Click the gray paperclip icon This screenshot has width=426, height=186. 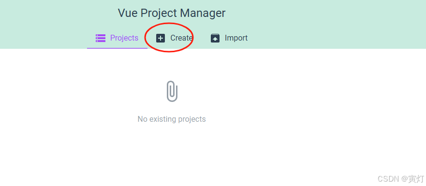pos(172,91)
